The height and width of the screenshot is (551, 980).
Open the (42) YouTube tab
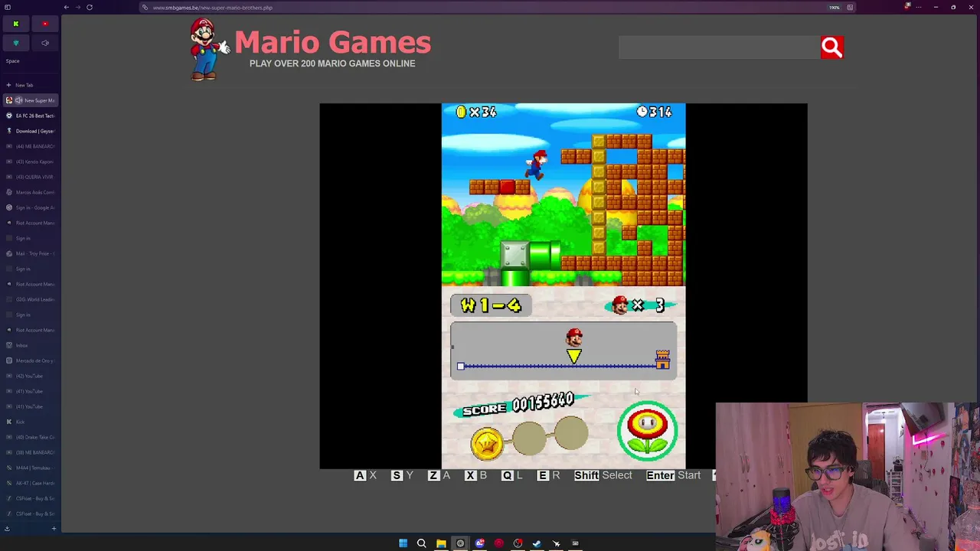(29, 376)
